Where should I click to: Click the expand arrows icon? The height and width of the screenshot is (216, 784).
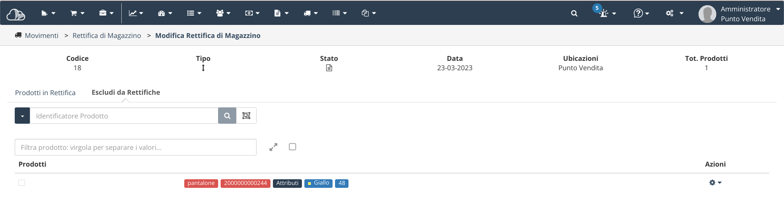273,147
